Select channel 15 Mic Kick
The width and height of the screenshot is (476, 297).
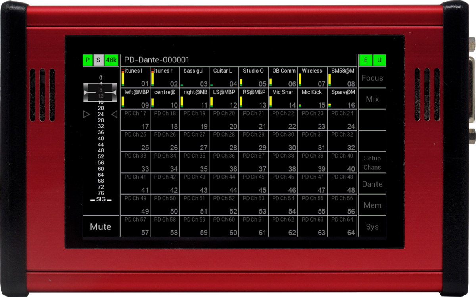click(313, 98)
